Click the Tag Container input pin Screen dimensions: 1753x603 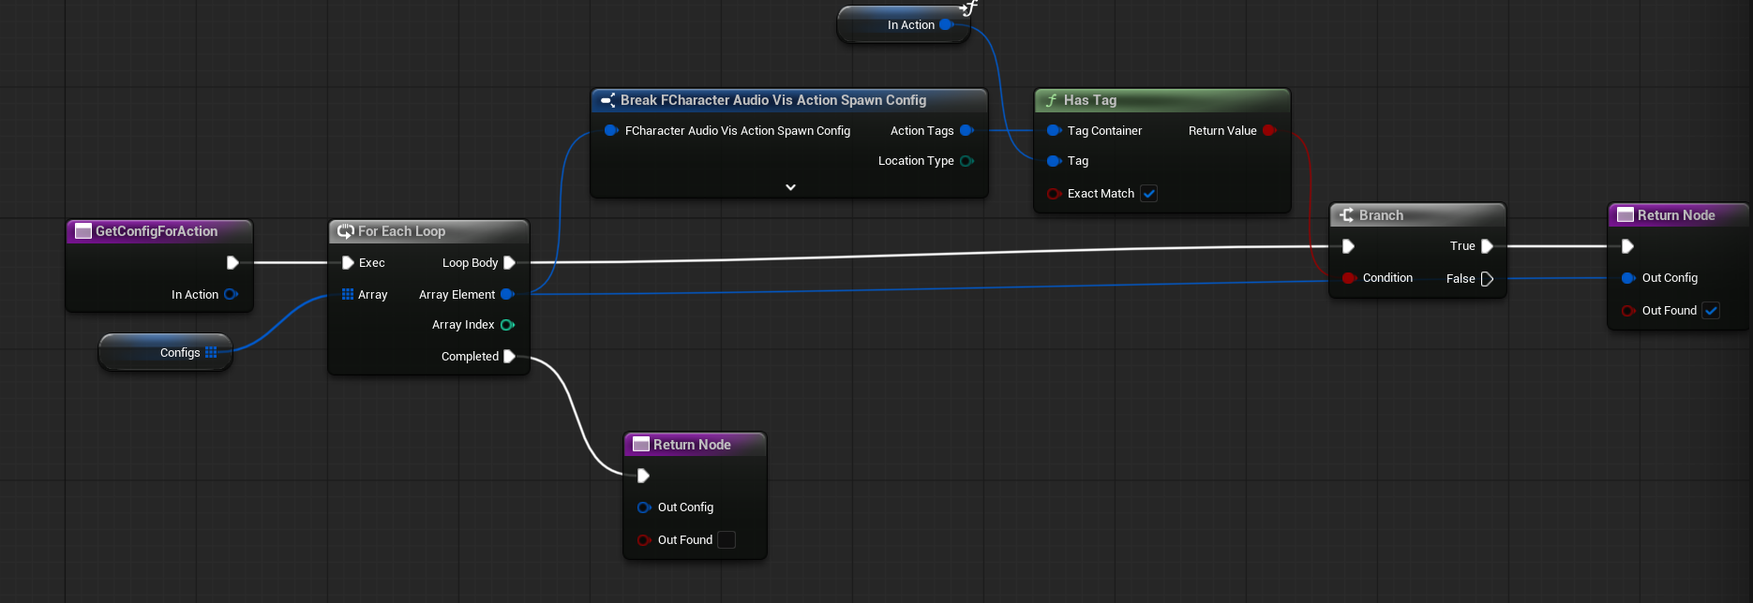(1054, 131)
